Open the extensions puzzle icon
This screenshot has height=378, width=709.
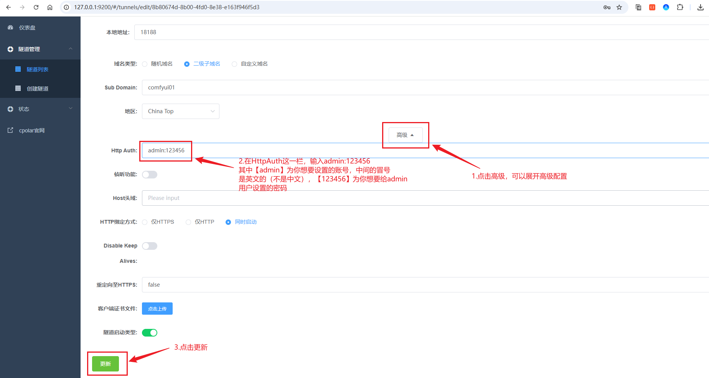[680, 7]
